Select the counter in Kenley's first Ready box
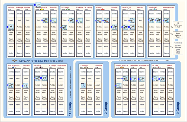 [x=99, y=21]
